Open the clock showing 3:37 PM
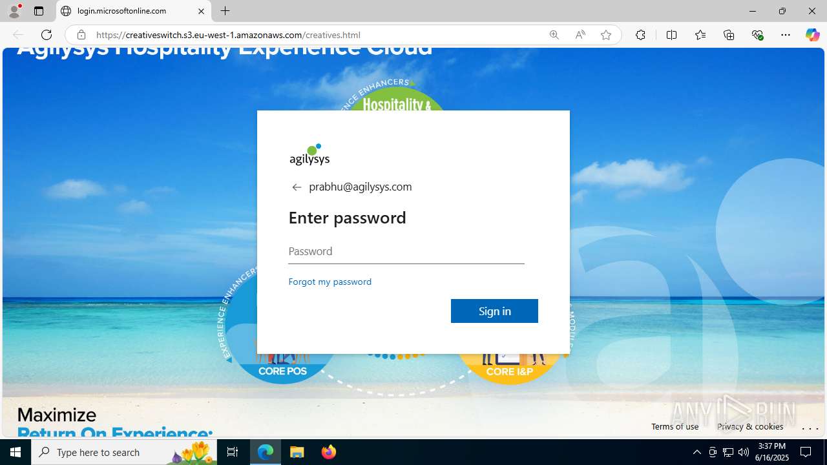Screen dimensions: 827x465 click(x=773, y=452)
